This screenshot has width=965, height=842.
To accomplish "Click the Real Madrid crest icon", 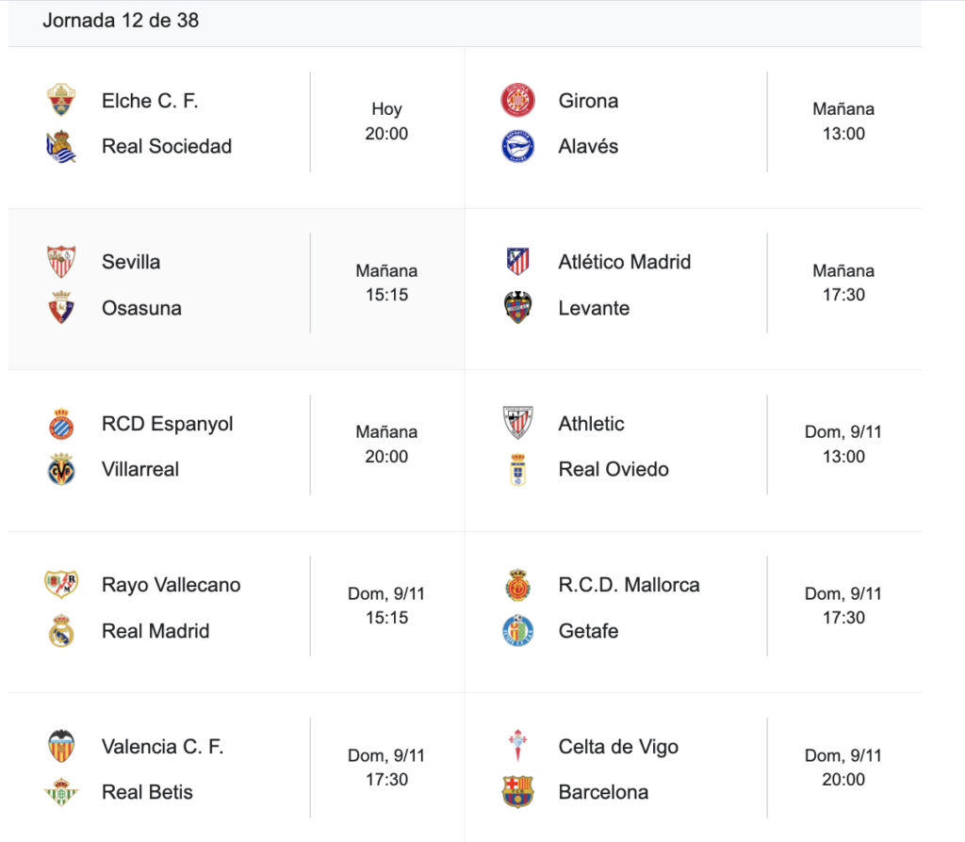I will click(x=61, y=631).
